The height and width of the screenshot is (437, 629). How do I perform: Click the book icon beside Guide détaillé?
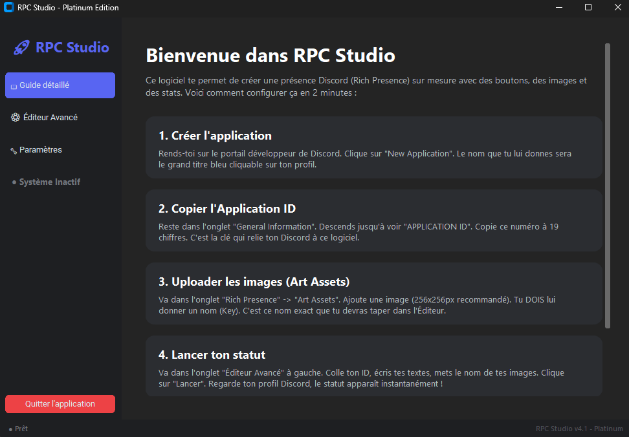(14, 87)
